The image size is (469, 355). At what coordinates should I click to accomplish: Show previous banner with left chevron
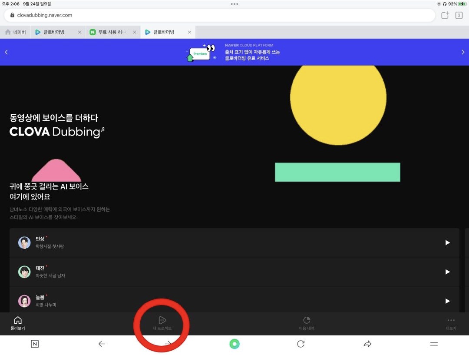coord(6,52)
